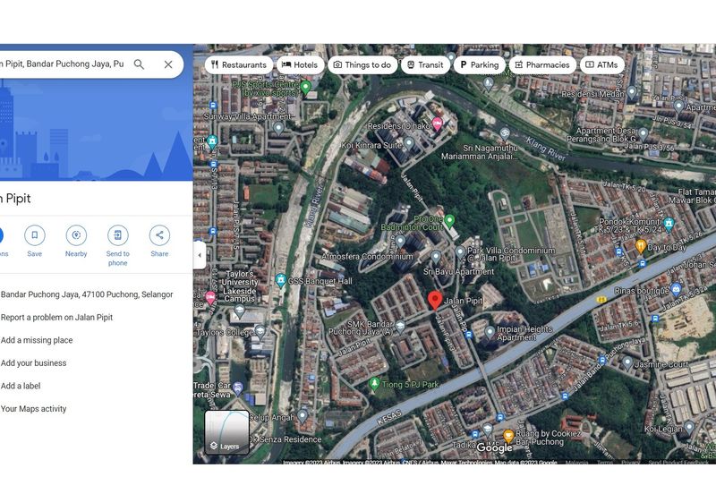The image size is (716, 494).
Task: Click the red Jalan Pipit marker pin
Action: 435,301
